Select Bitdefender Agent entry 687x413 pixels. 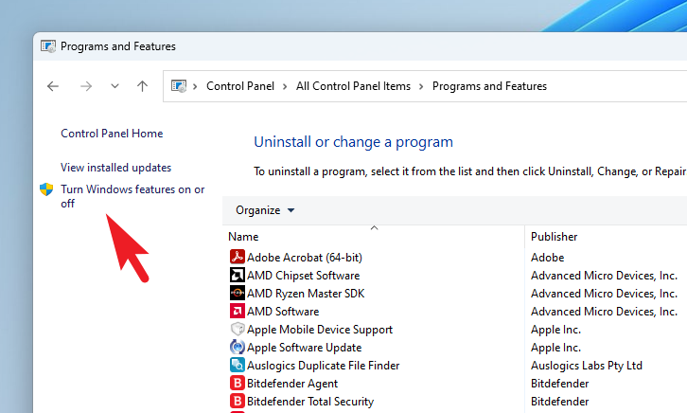point(292,384)
